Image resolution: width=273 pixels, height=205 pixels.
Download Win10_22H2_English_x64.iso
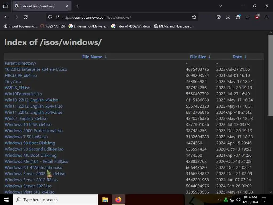(31, 100)
